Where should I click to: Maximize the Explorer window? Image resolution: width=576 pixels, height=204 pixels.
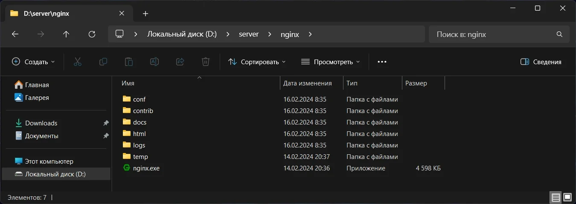537,8
